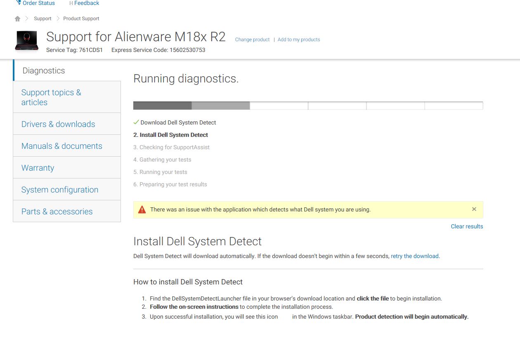520x338 pixels.
Task: Click Clear results link
Action: point(467,226)
